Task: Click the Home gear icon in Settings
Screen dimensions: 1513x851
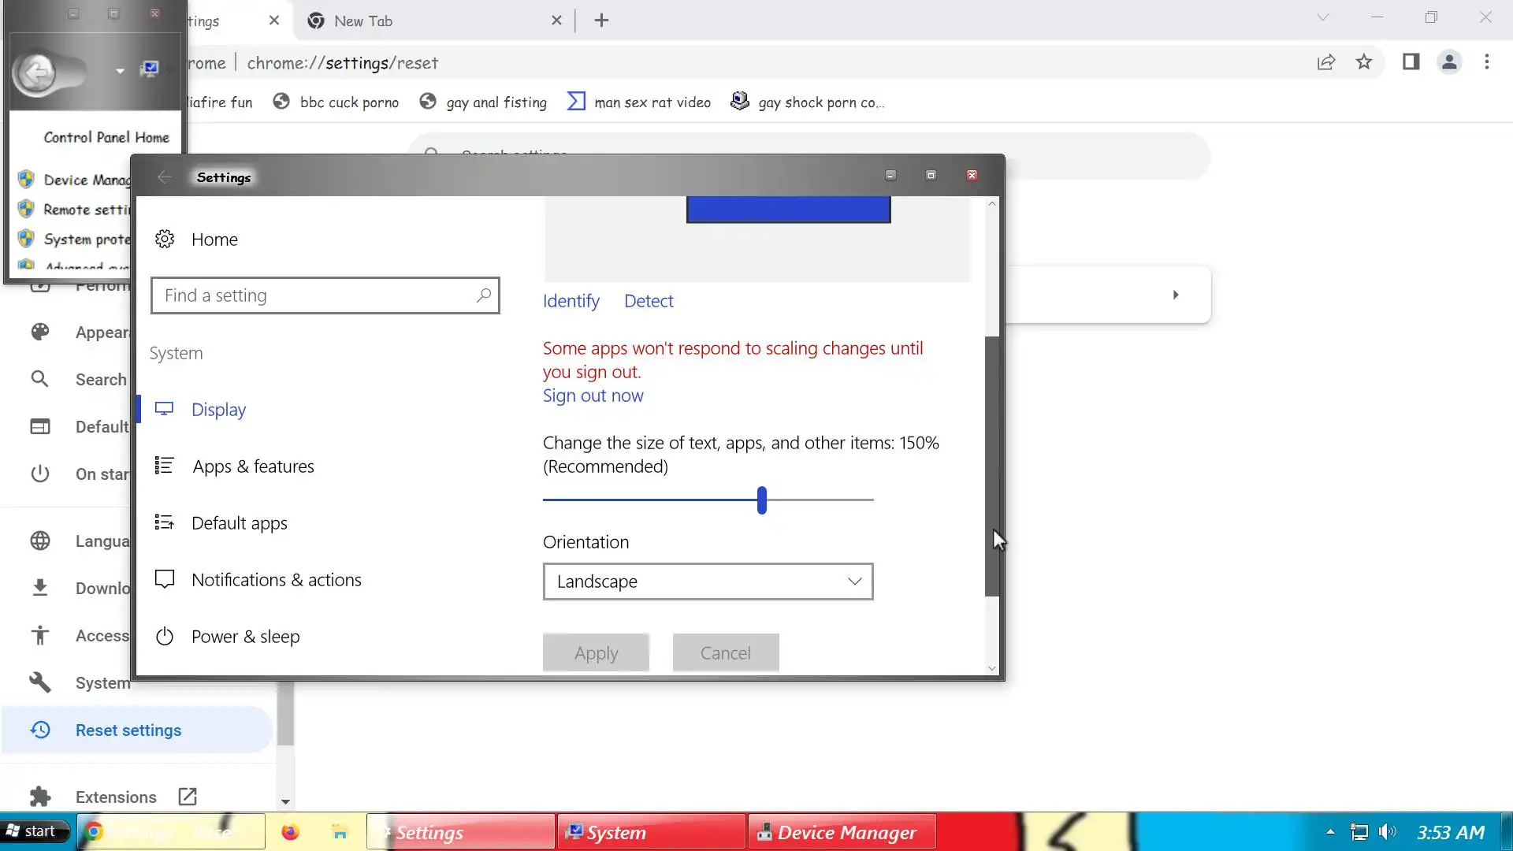Action: pos(165,240)
